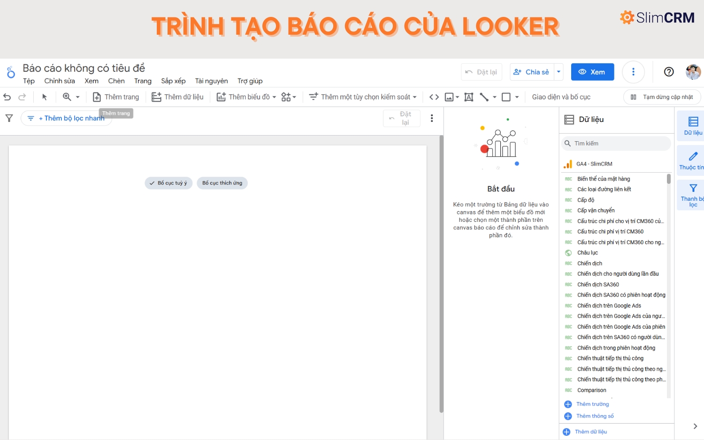This screenshot has height=440, width=704.
Task: Click the filter bar Đặt lại button
Action: click(x=402, y=118)
